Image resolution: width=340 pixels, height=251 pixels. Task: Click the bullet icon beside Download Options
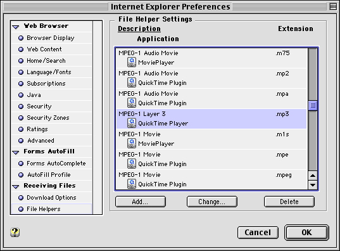coord(21,198)
